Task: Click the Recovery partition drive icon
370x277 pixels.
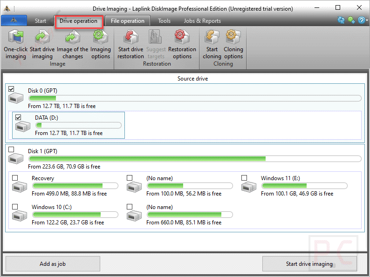Action: pos(20,187)
